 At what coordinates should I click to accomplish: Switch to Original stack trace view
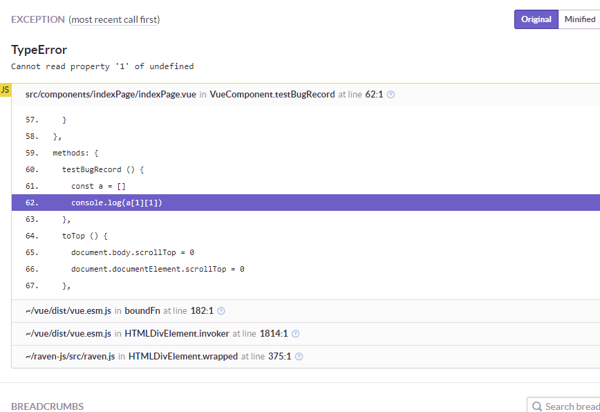click(536, 19)
